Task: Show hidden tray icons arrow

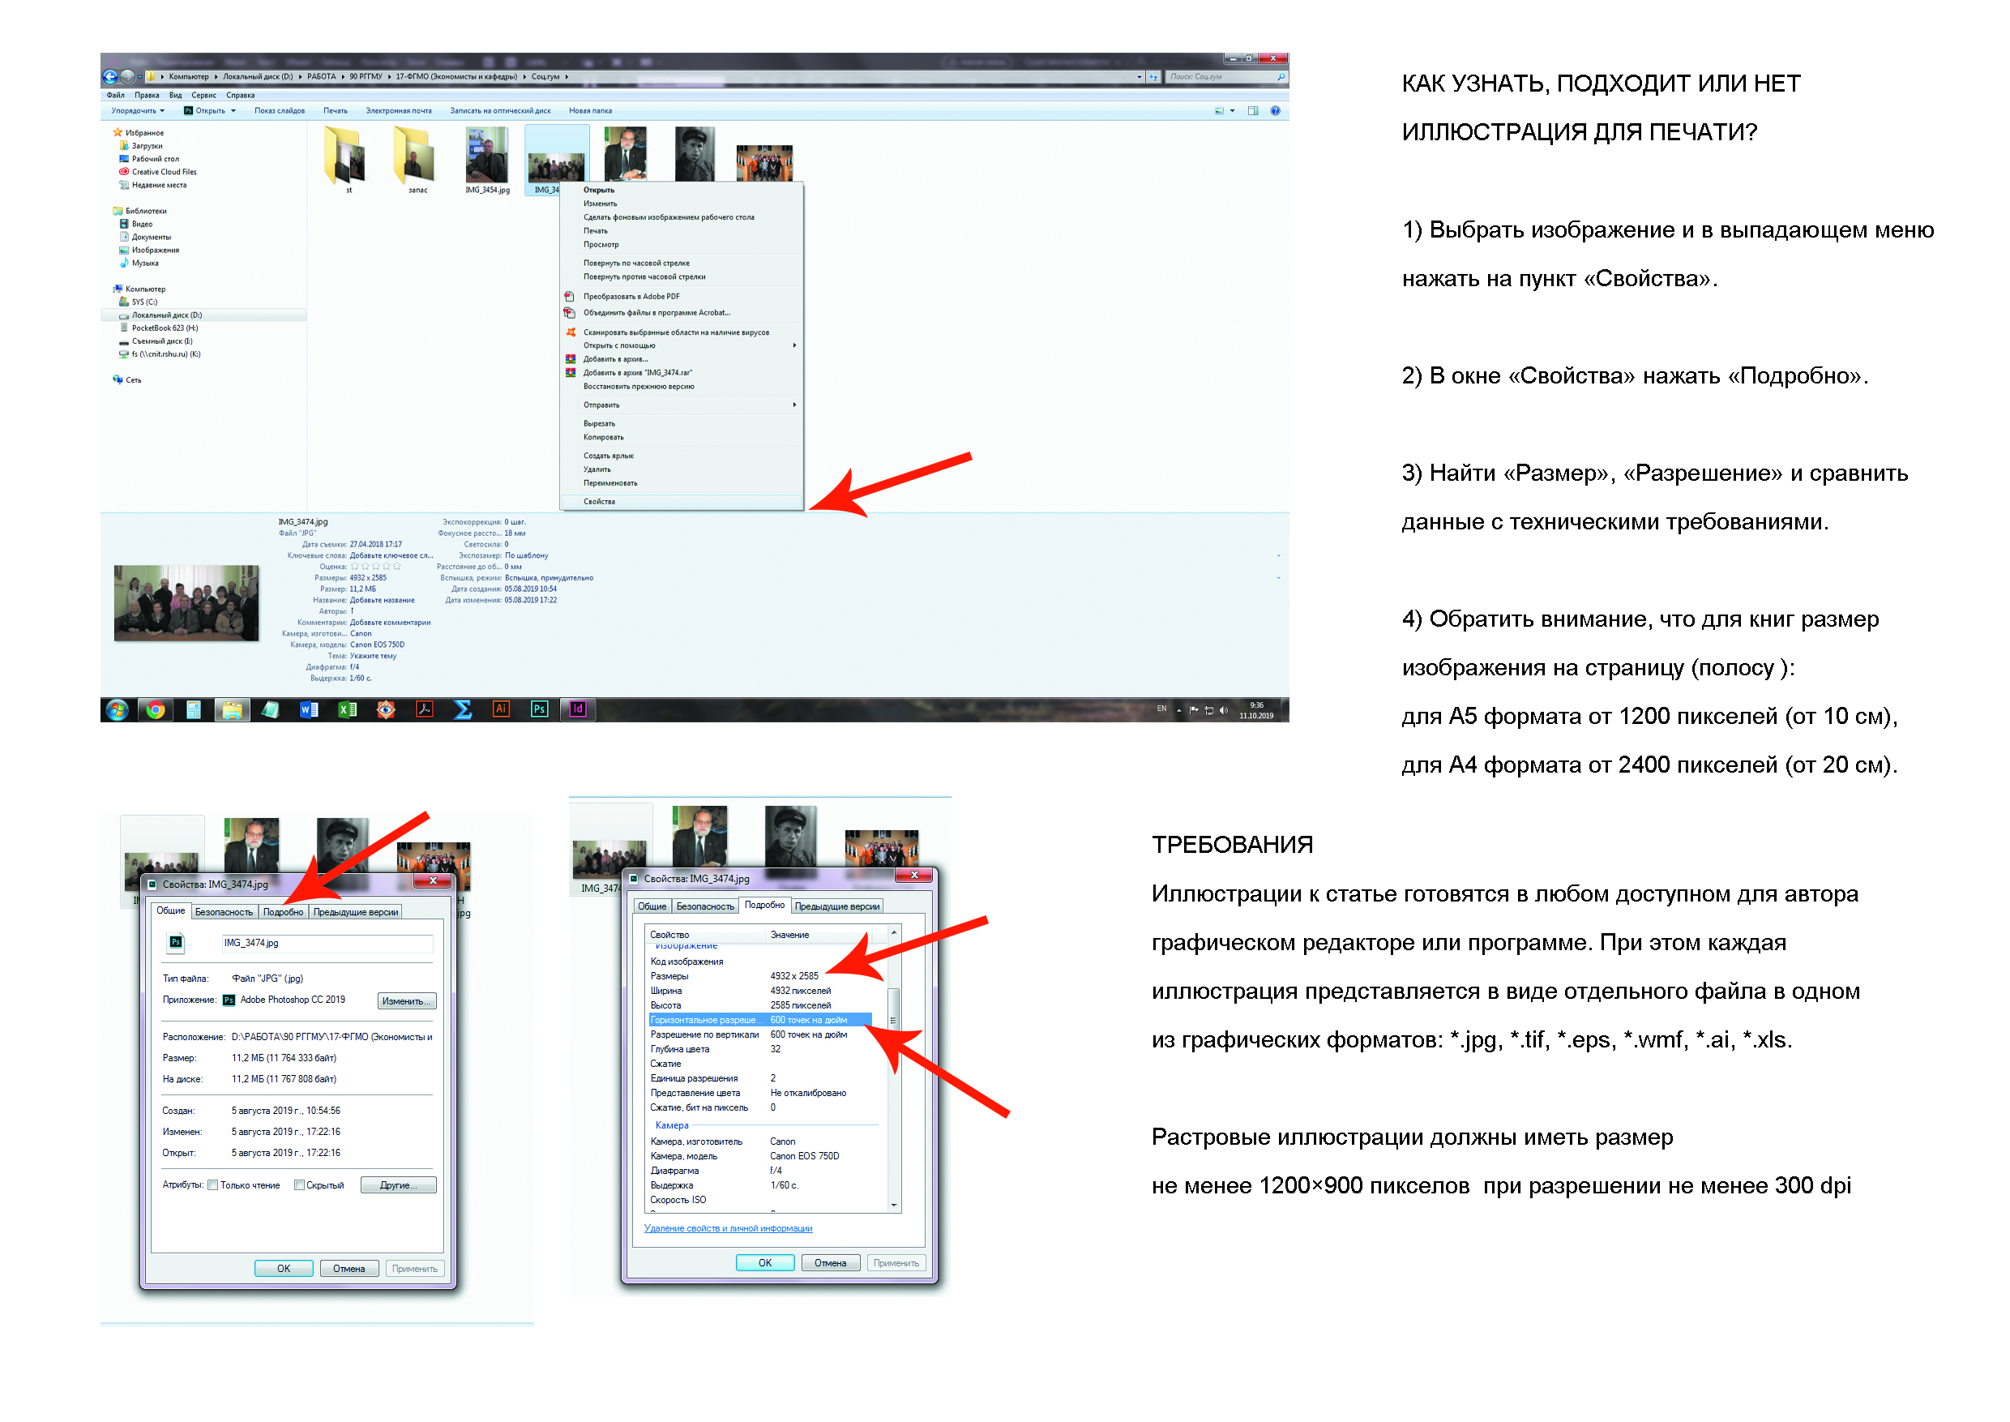Action: pyautogui.click(x=1179, y=710)
